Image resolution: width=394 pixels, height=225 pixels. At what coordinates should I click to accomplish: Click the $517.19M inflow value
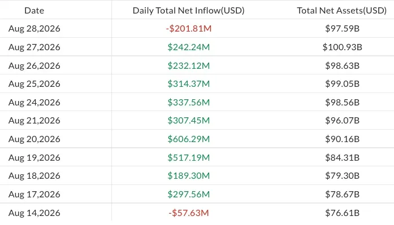pyautogui.click(x=188, y=157)
